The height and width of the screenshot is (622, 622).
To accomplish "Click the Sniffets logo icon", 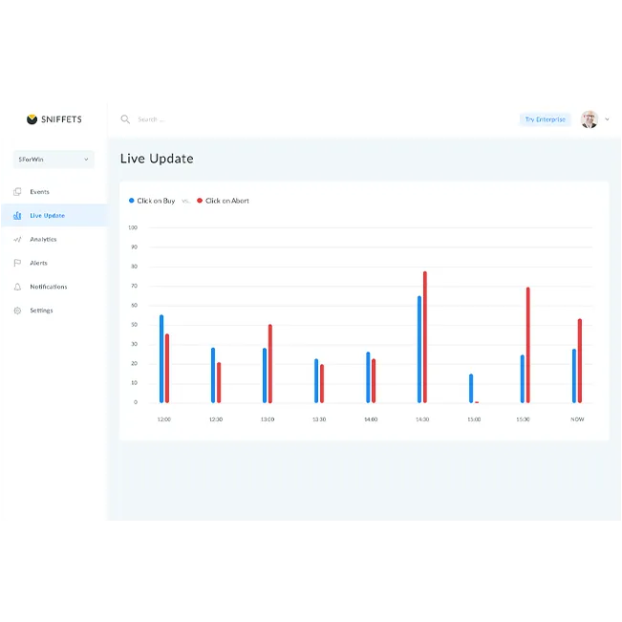I will pos(32,119).
